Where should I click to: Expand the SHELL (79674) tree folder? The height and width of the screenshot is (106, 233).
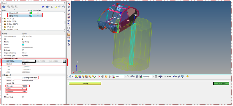(3, 24)
